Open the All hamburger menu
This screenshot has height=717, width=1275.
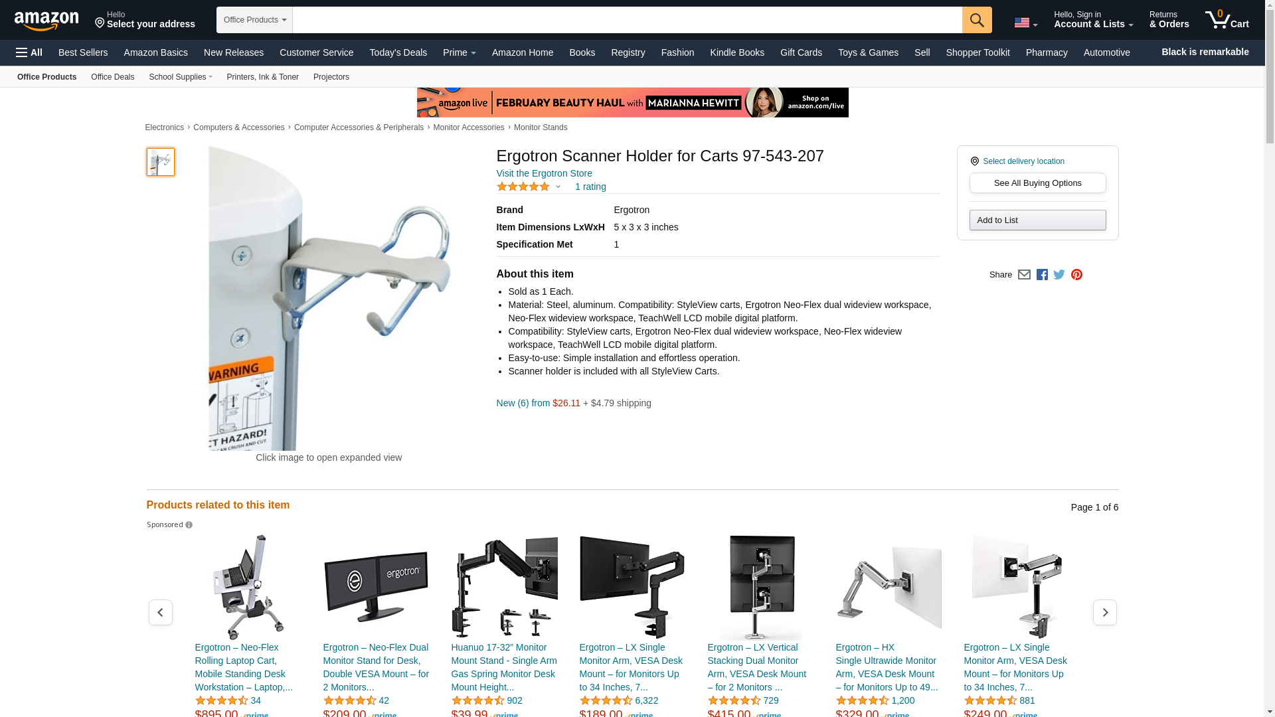pos(29,52)
